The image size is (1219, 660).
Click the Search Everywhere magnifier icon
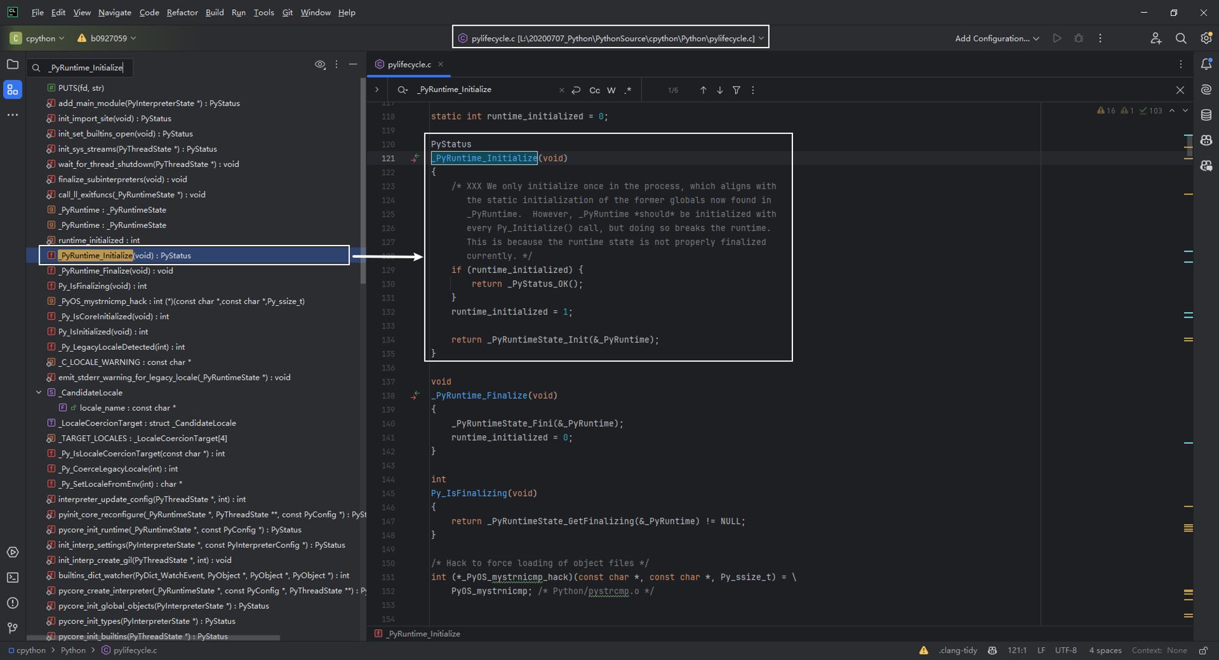(1181, 38)
